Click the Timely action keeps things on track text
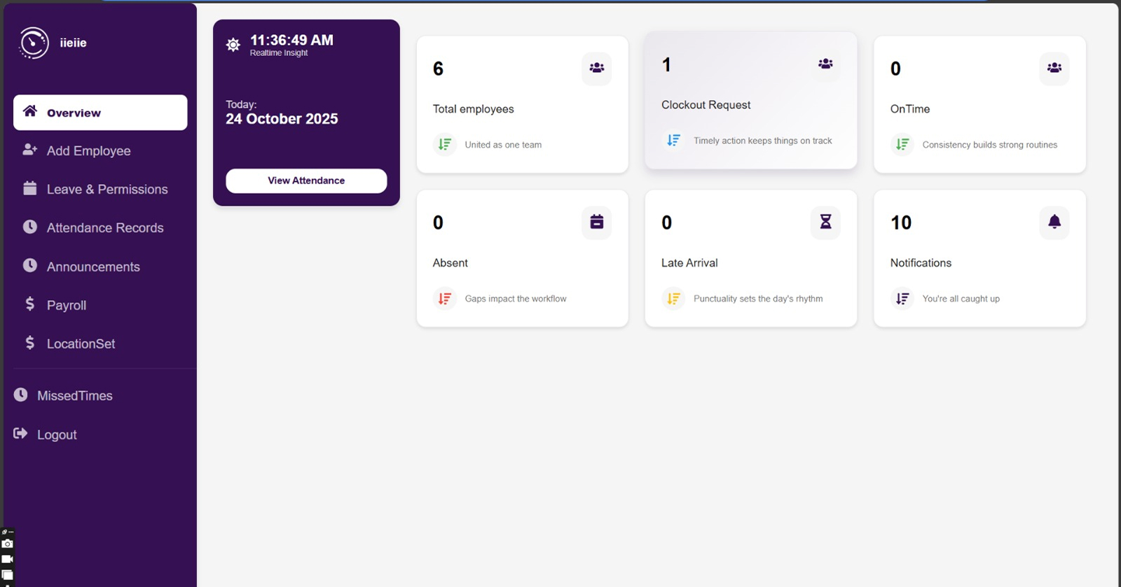This screenshot has width=1121, height=587. (x=763, y=141)
